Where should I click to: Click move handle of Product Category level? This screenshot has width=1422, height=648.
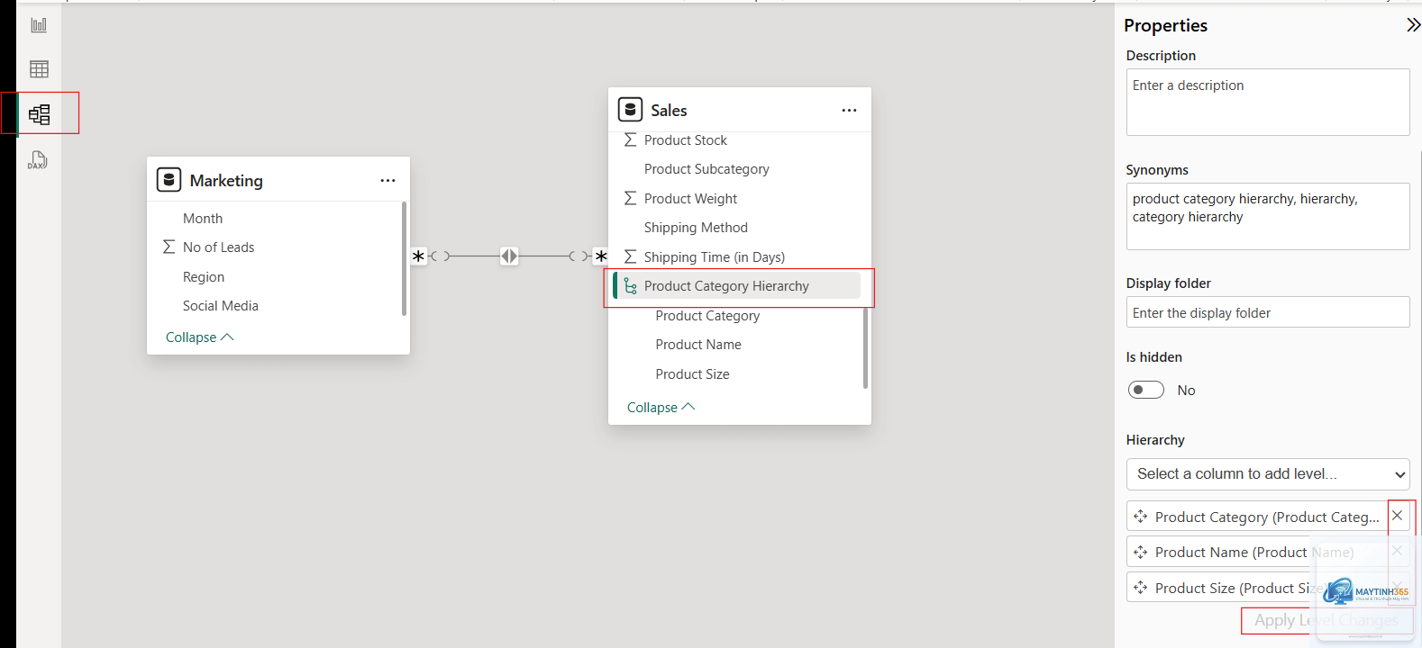click(1141, 517)
